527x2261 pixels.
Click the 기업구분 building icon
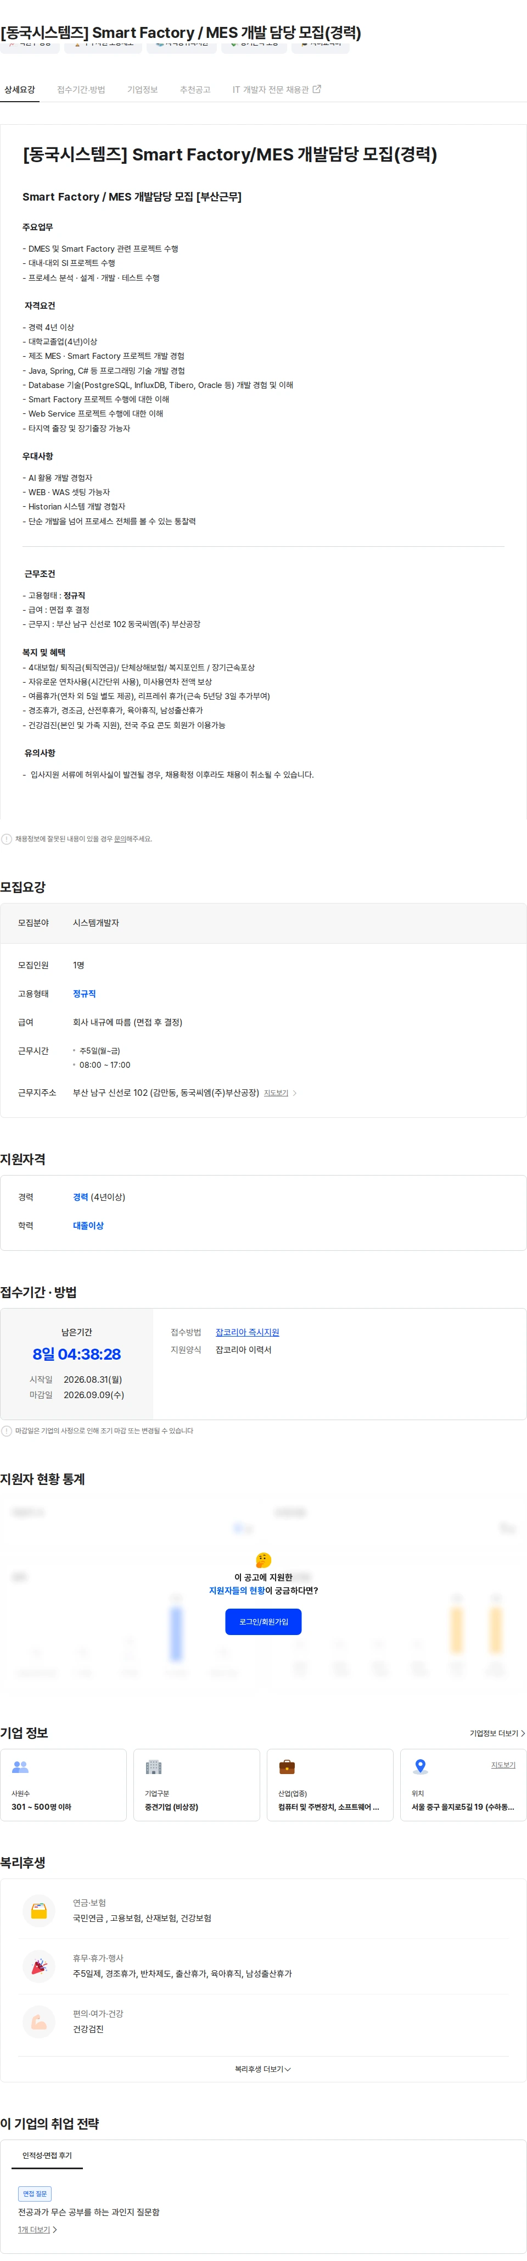154,1767
